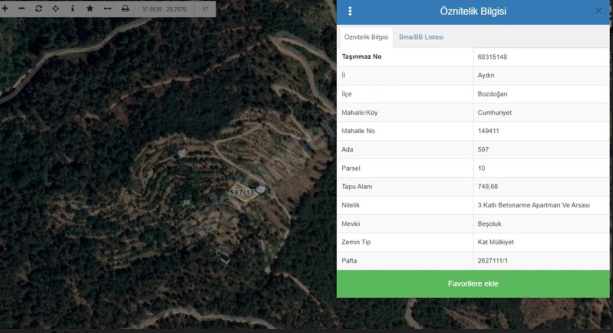Image resolution: width=613 pixels, height=333 pixels.
Task: Click the Favorilere ekle button
Action: click(473, 284)
